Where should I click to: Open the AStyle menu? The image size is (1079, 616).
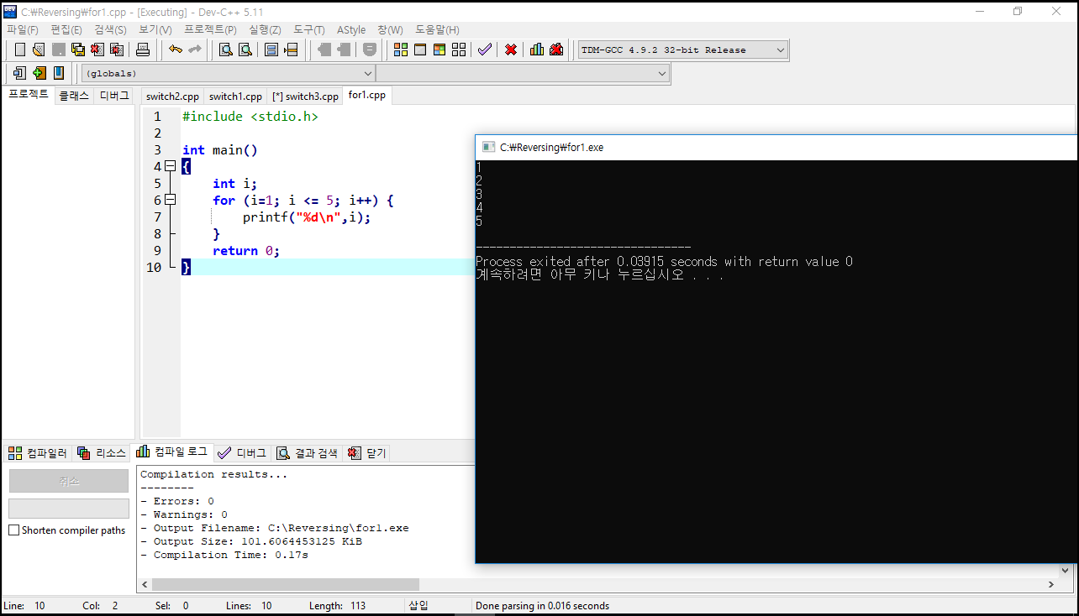(351, 29)
